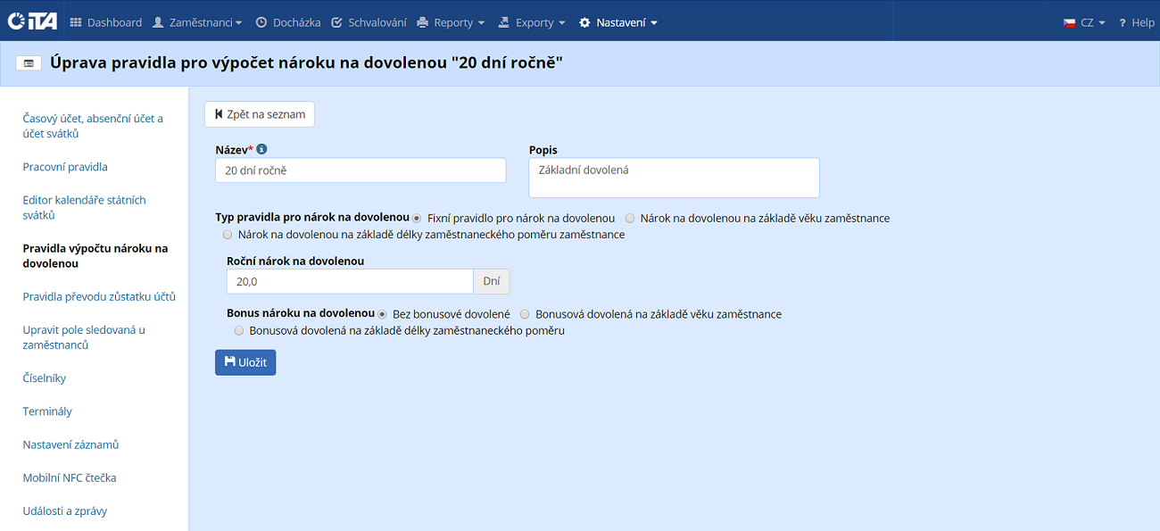Click Zpět na seznam button

(x=260, y=114)
